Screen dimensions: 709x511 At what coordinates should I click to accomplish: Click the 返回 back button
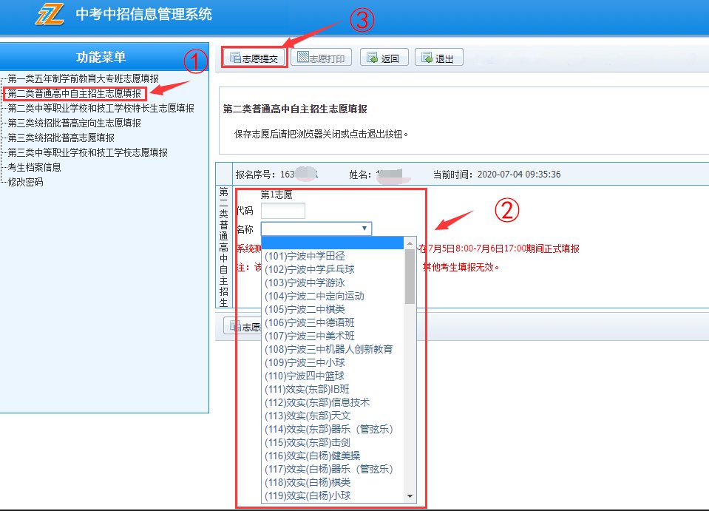384,58
